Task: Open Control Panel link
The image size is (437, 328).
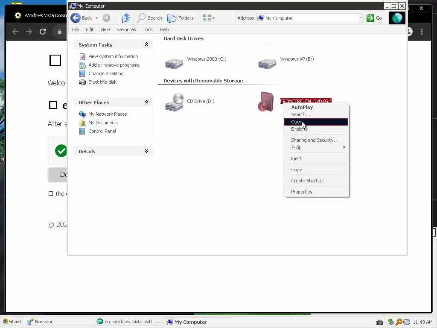Action: coord(102,131)
